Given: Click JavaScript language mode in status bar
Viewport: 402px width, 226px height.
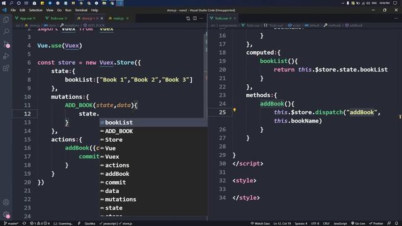Looking at the screenshot, I should click(x=340, y=223).
